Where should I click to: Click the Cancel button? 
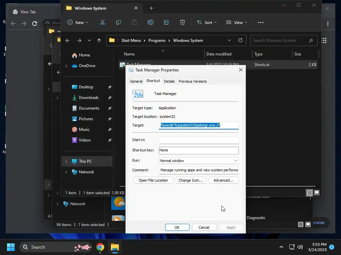click(204, 227)
